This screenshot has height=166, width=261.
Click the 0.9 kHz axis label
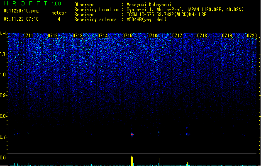pyautogui.click(x=4, y=95)
